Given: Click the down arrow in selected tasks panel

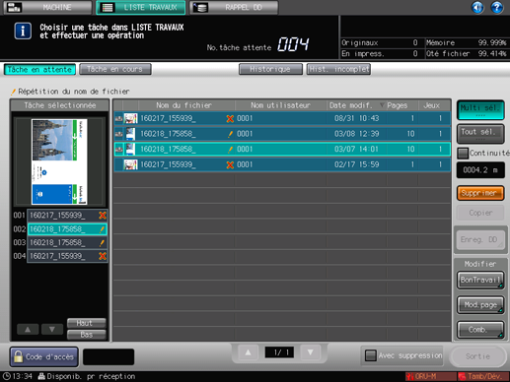Looking at the screenshot, I should (x=52, y=329).
